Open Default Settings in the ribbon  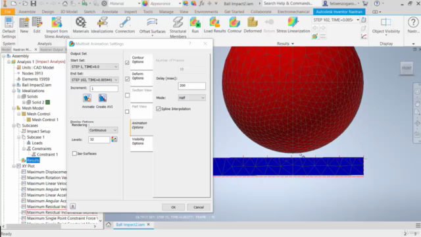tap(9, 28)
